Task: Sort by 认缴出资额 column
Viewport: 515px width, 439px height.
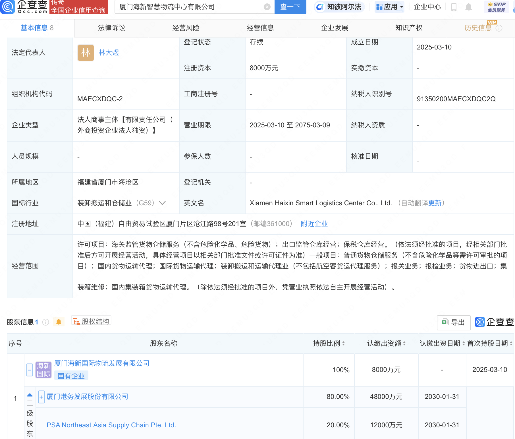Action: click(404, 343)
